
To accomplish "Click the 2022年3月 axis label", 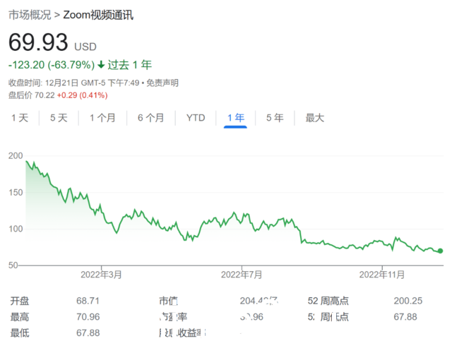I will pos(101,275).
